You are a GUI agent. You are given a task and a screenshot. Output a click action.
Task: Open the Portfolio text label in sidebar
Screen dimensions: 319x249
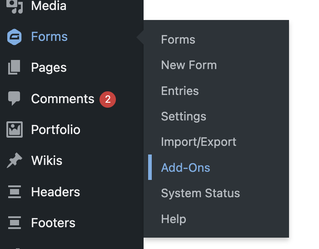(55, 129)
